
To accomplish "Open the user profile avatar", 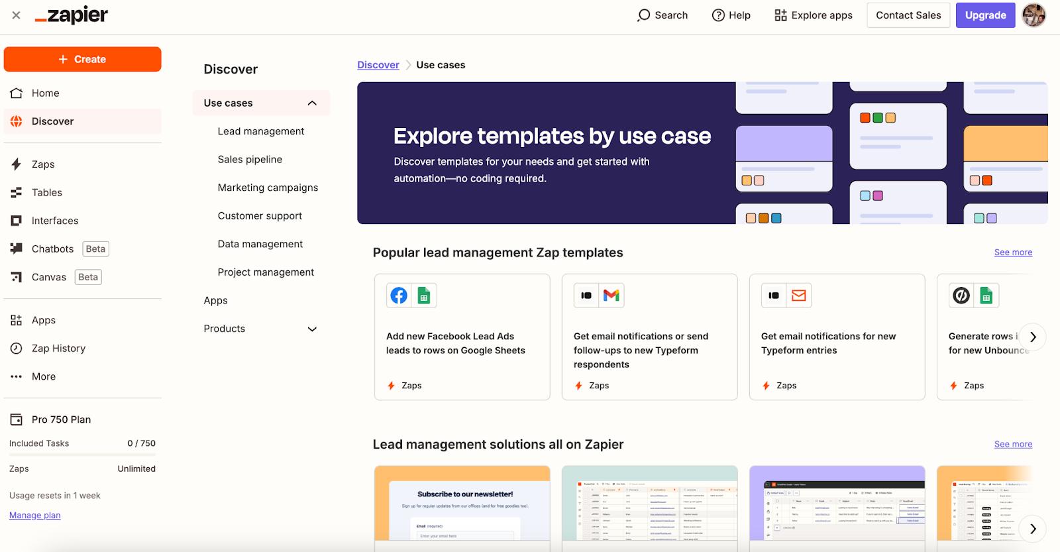I will pyautogui.click(x=1033, y=15).
